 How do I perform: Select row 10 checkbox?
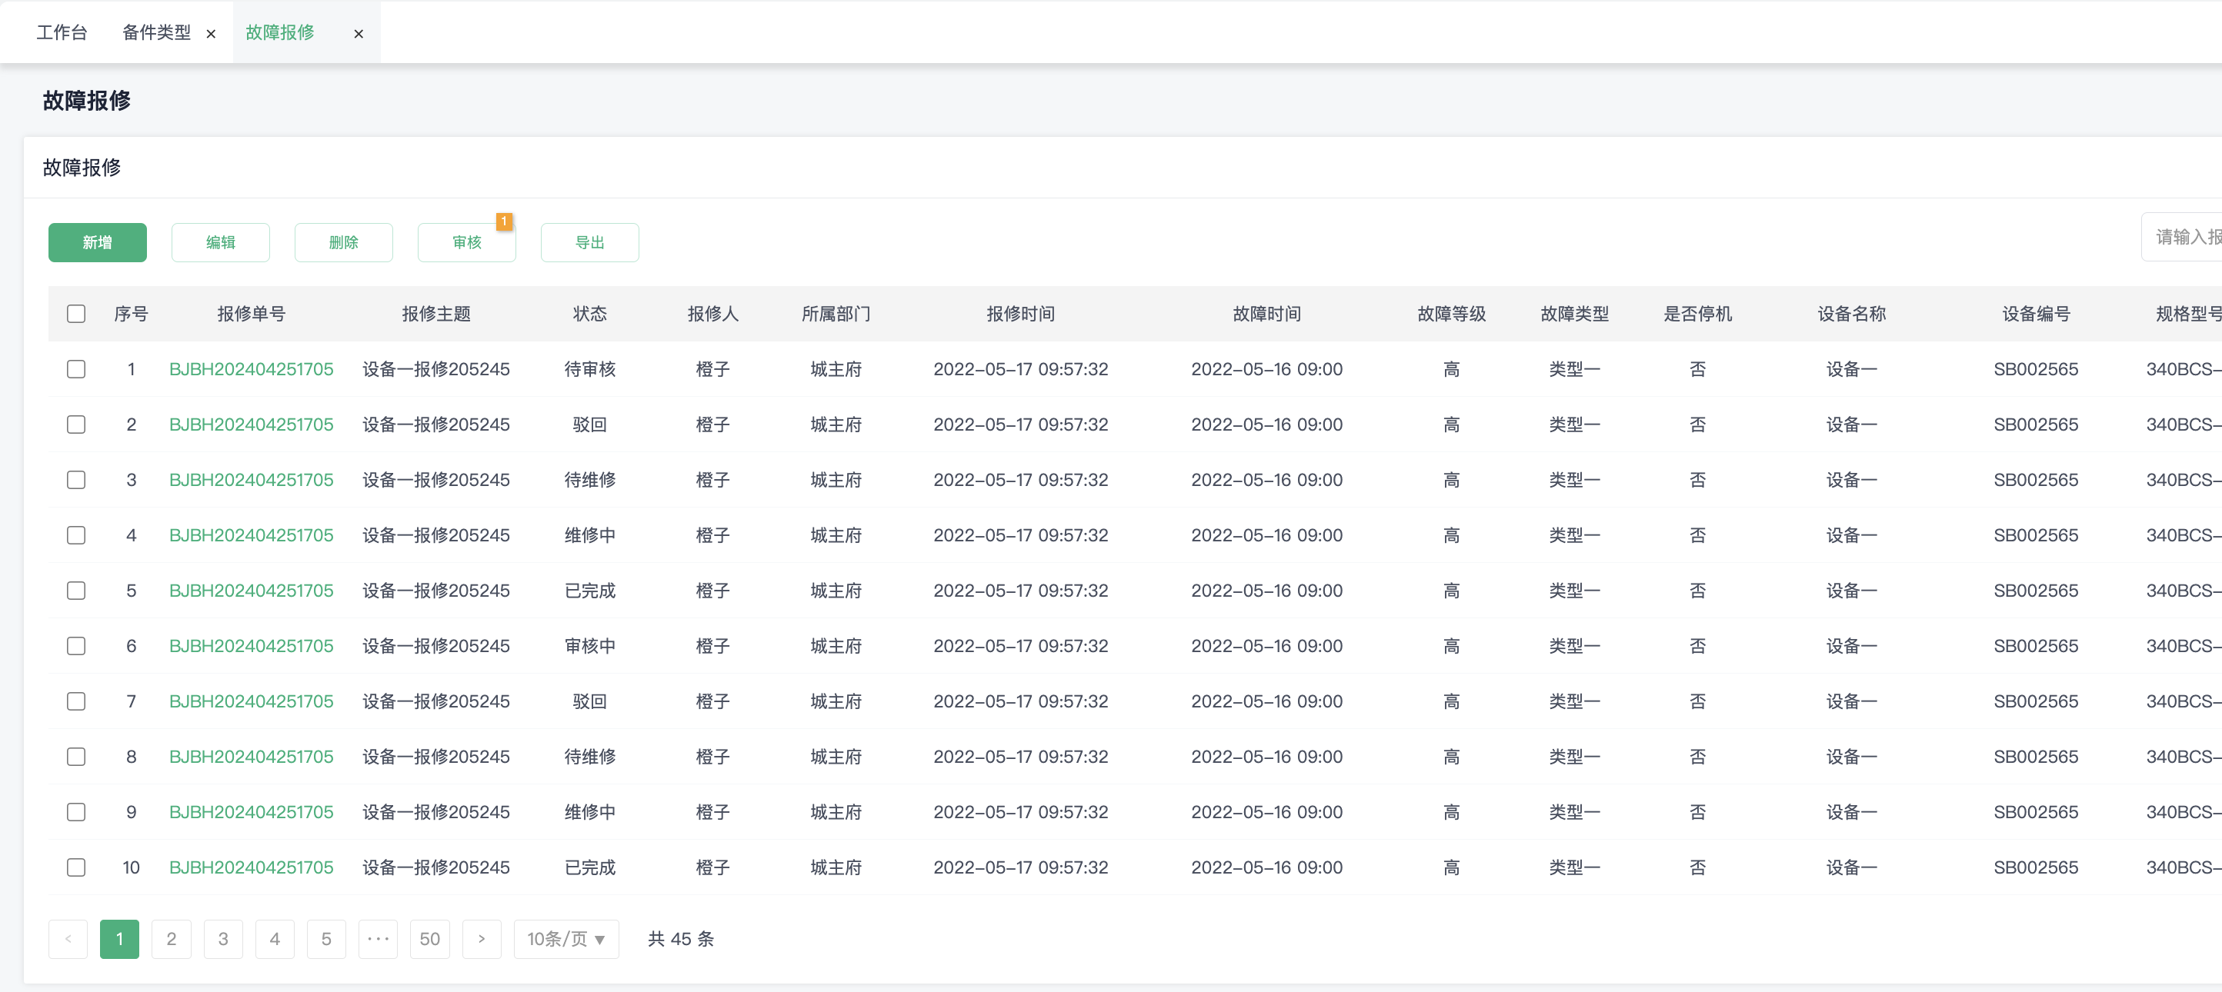pyautogui.click(x=76, y=867)
